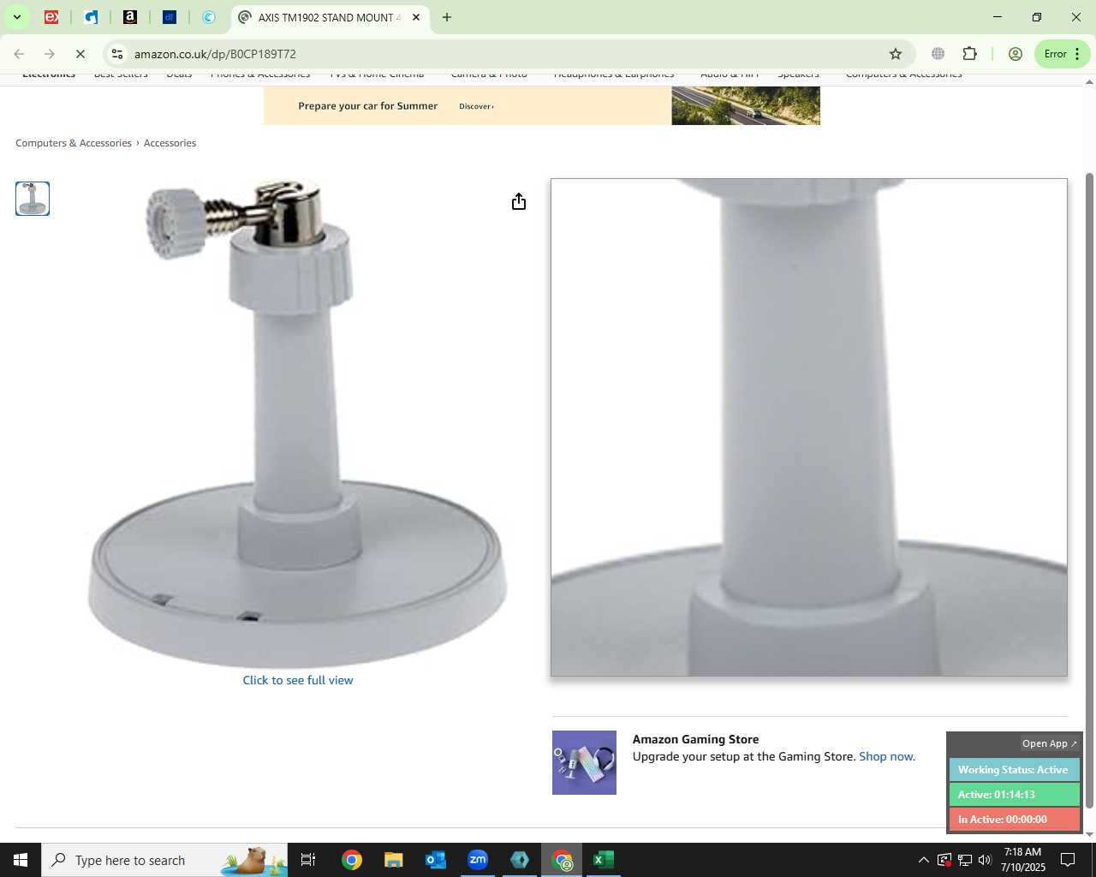Close the AXIS TM1902 STAND MOUNT tab
The height and width of the screenshot is (877, 1096).
point(416,17)
